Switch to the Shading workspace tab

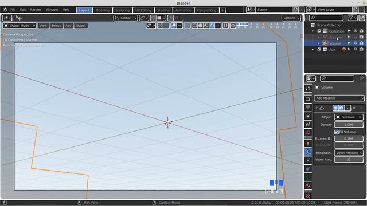click(163, 10)
